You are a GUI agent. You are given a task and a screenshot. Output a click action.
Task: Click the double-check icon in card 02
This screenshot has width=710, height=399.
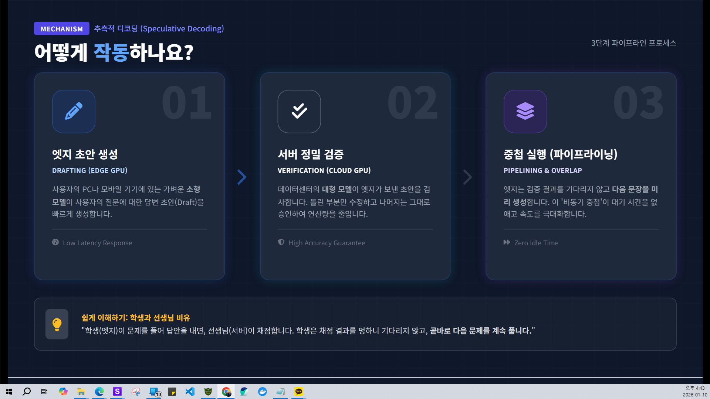pyautogui.click(x=299, y=111)
